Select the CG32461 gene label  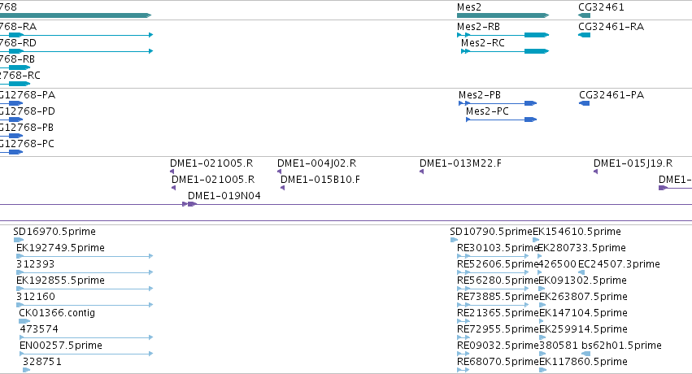(601, 7)
